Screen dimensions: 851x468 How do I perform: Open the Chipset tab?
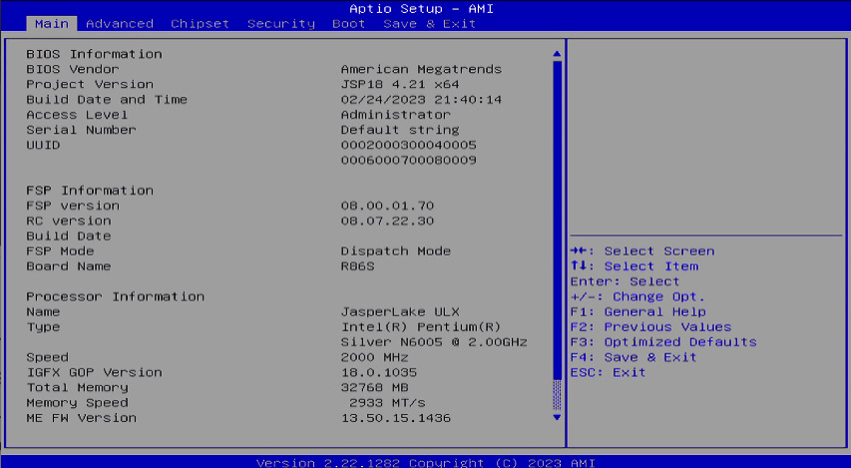(200, 24)
